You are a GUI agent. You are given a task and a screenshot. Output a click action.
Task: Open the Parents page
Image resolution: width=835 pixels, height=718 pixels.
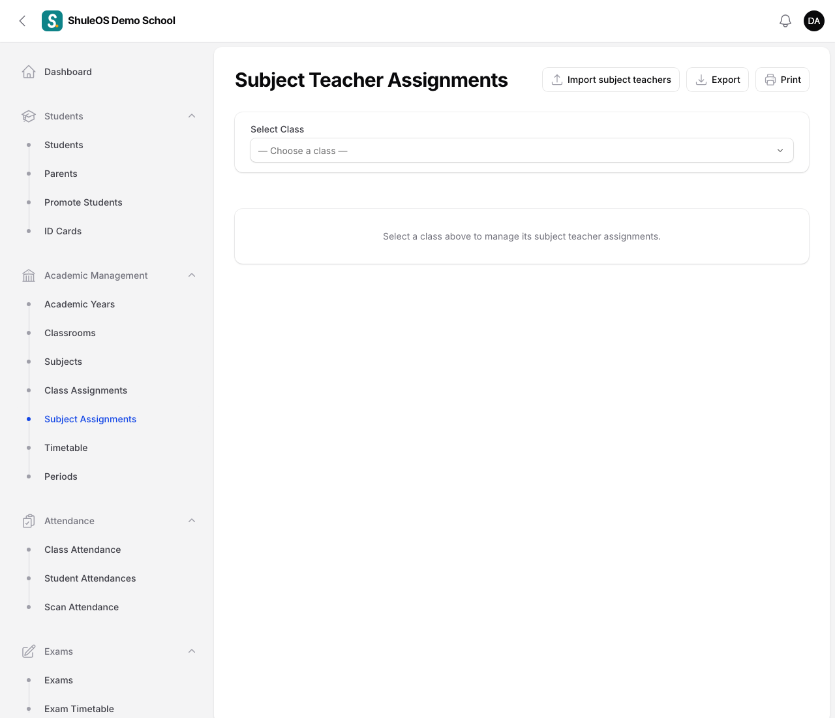[61, 174]
